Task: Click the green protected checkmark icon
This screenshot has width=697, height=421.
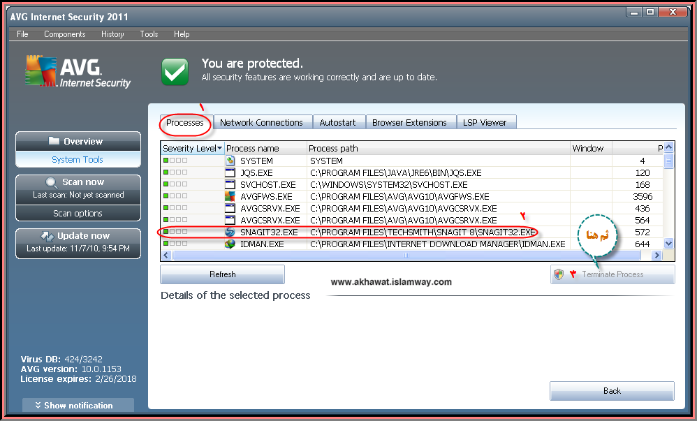Action: tap(175, 71)
